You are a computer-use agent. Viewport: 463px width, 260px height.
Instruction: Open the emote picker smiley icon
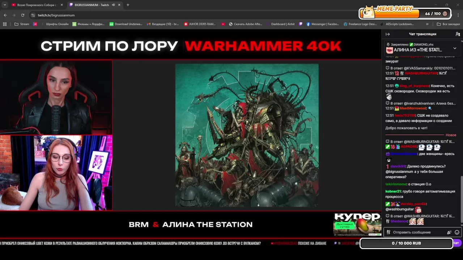[x=457, y=232]
